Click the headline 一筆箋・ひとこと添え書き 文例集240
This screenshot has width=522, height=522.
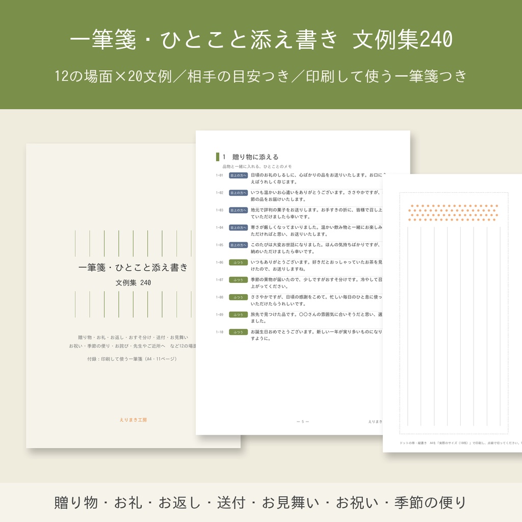[261, 39]
